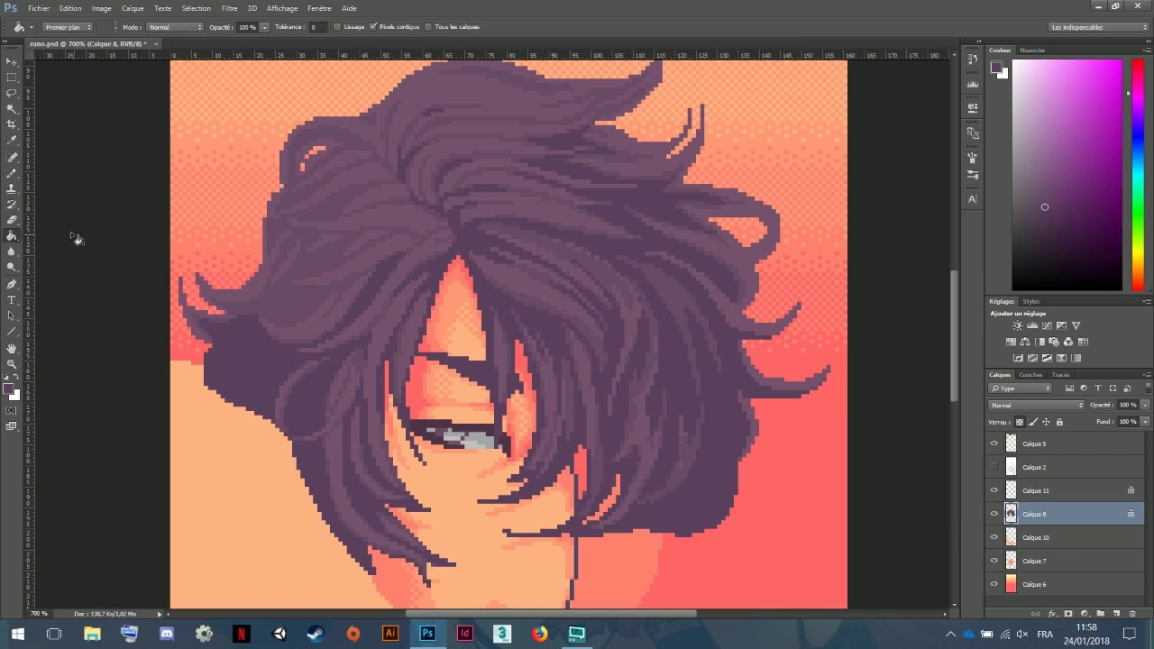This screenshot has height=649, width=1154.
Task: Enable the Tous les calques checkbox
Action: [428, 27]
